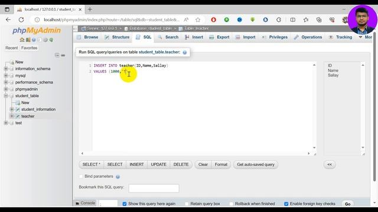Open a new browser tab
This screenshot has height=212, width=378.
point(90,9)
